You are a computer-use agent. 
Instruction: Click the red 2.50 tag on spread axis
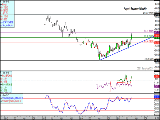pyautogui.click(x=157, y=76)
